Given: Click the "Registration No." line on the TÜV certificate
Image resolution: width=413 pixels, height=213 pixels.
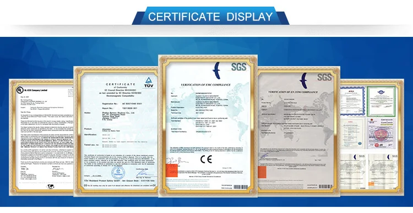Looking at the screenshot, I should [122, 103].
